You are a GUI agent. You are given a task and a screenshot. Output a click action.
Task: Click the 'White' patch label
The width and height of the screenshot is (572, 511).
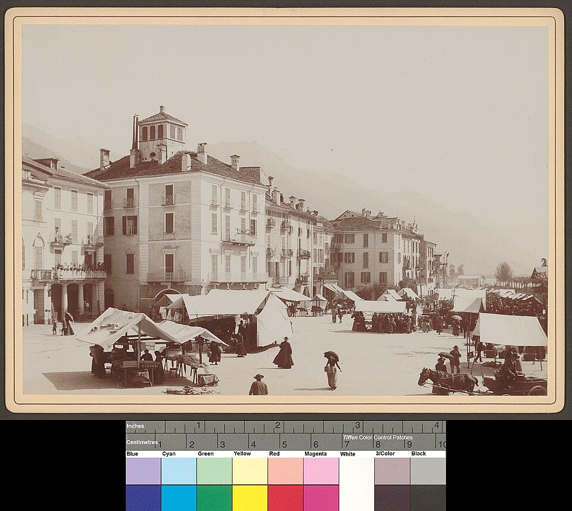pos(347,454)
